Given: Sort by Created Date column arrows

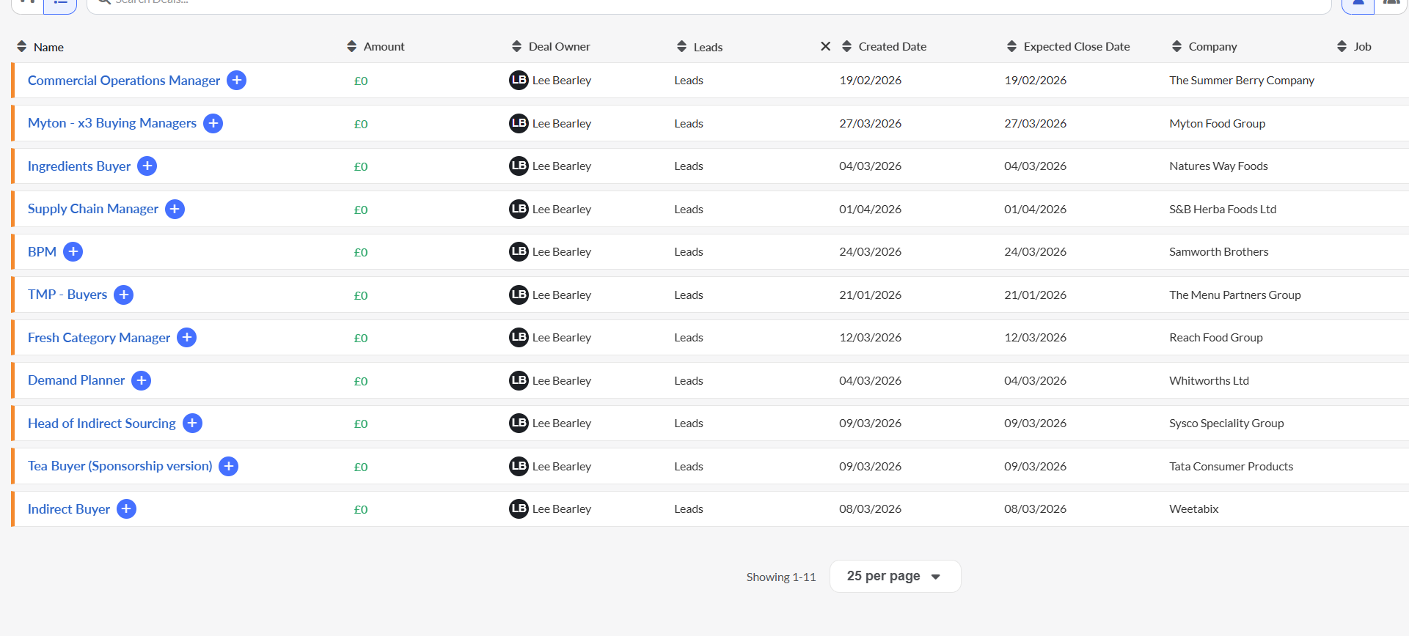Looking at the screenshot, I should [846, 46].
